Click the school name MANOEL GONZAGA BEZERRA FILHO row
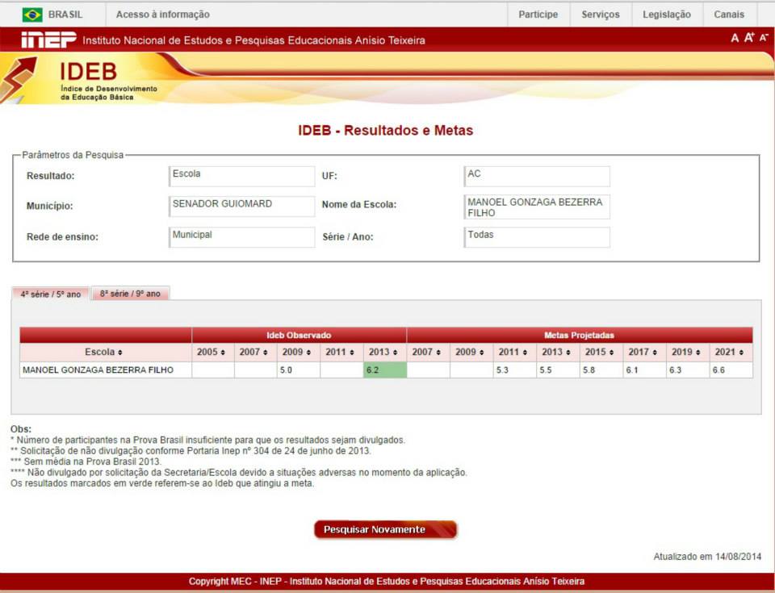The image size is (775, 593). [x=98, y=370]
